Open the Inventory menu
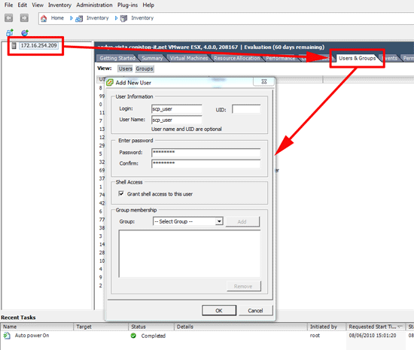 click(59, 5)
